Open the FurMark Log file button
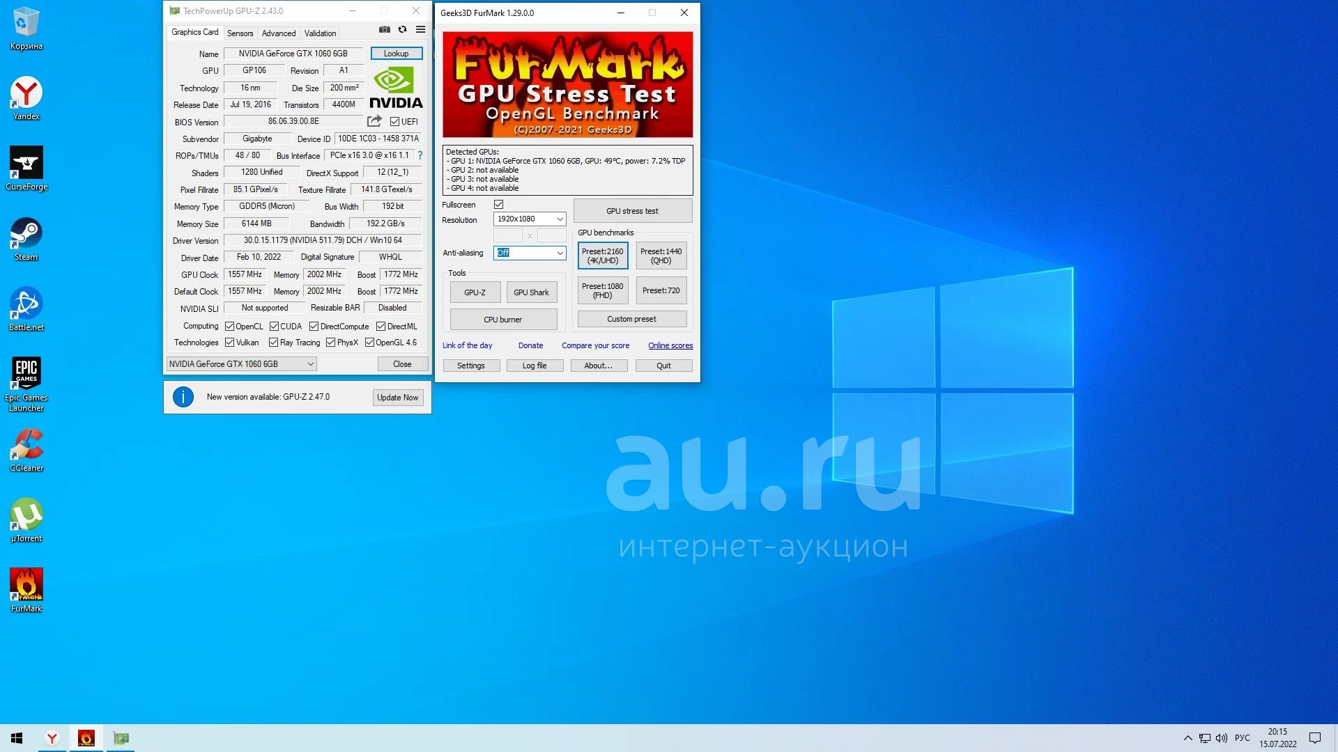This screenshot has height=752, width=1338. [535, 366]
